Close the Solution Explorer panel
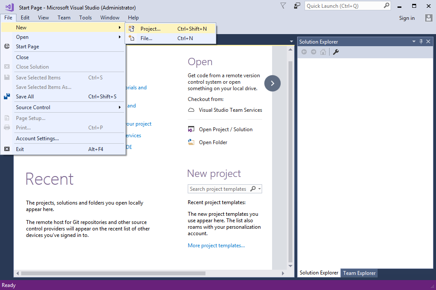Viewport: 436px width, 290px height. point(428,41)
